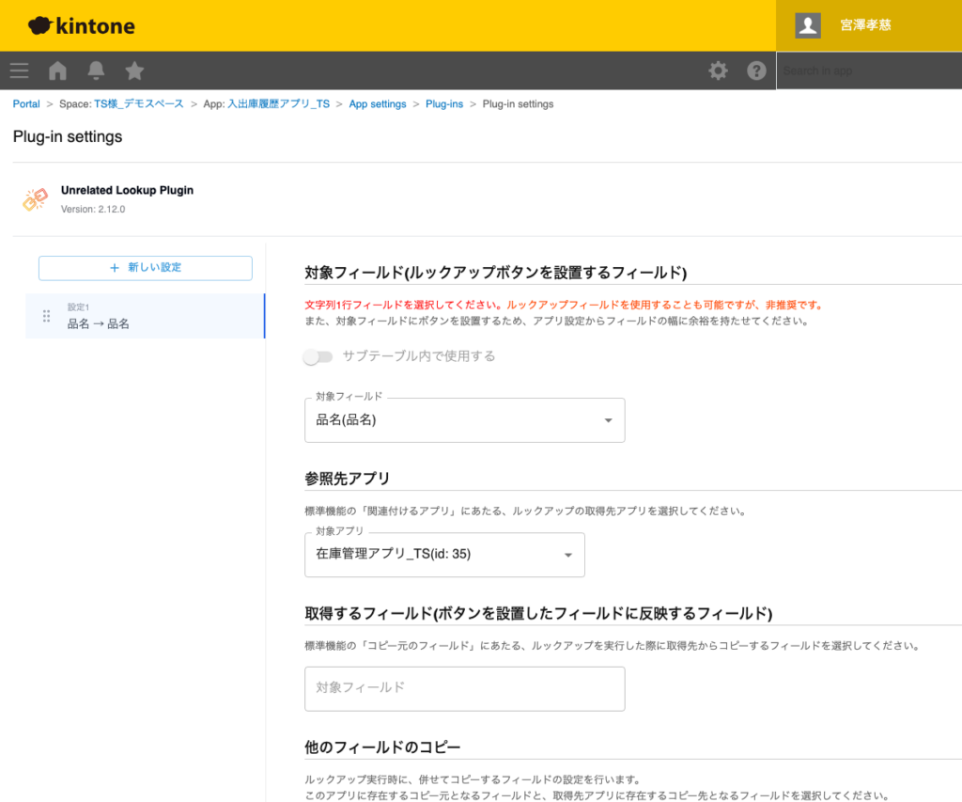Viewport: 962px width, 802px height.
Task: Open the notifications bell
Action: point(95,71)
